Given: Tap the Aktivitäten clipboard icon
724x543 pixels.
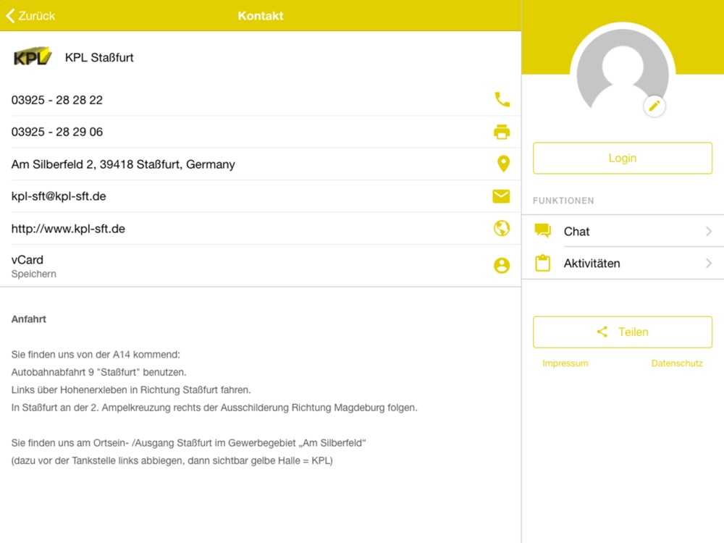Looking at the screenshot, I should (542, 263).
